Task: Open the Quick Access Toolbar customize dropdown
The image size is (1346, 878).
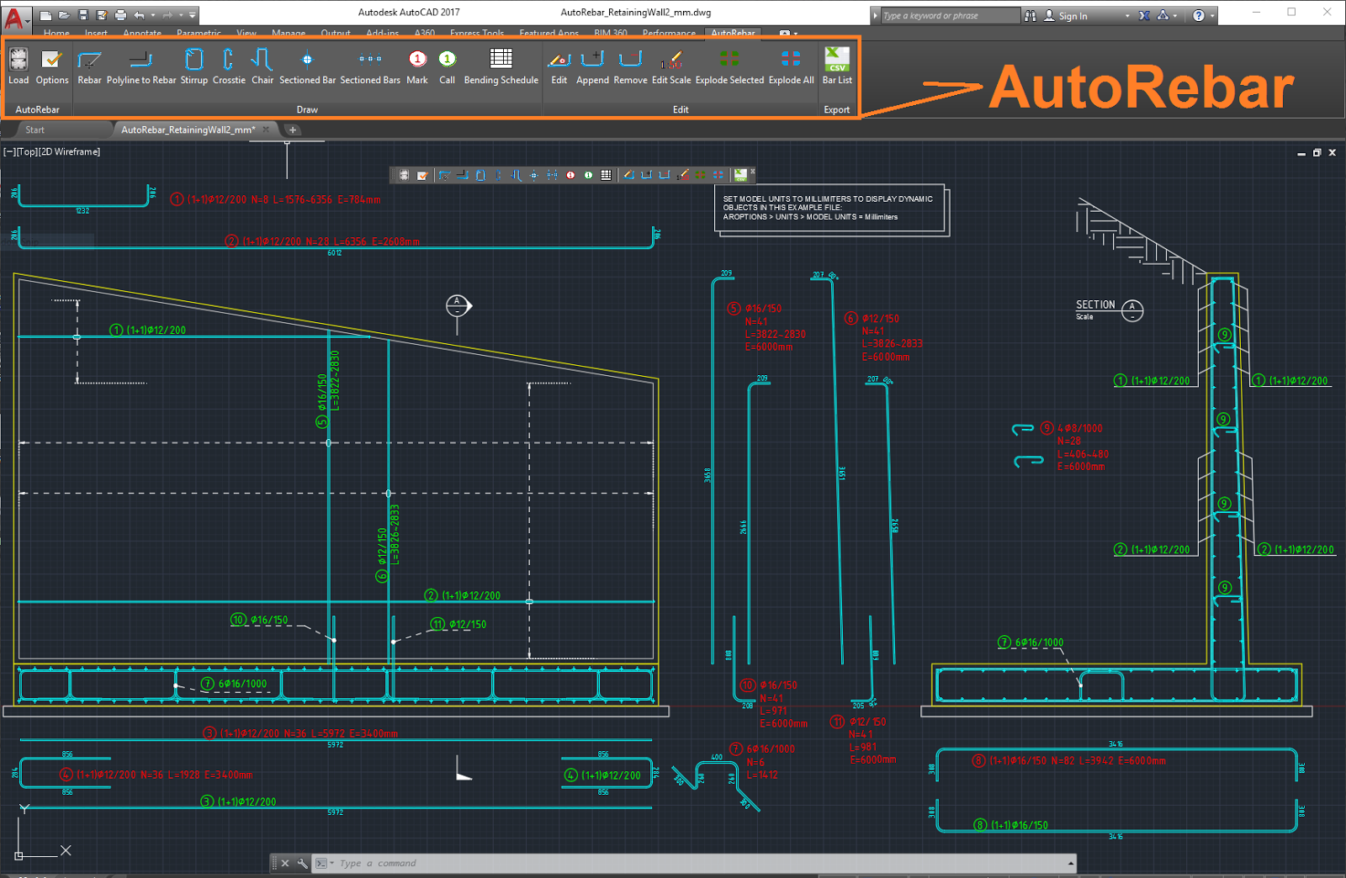Action: 193,15
